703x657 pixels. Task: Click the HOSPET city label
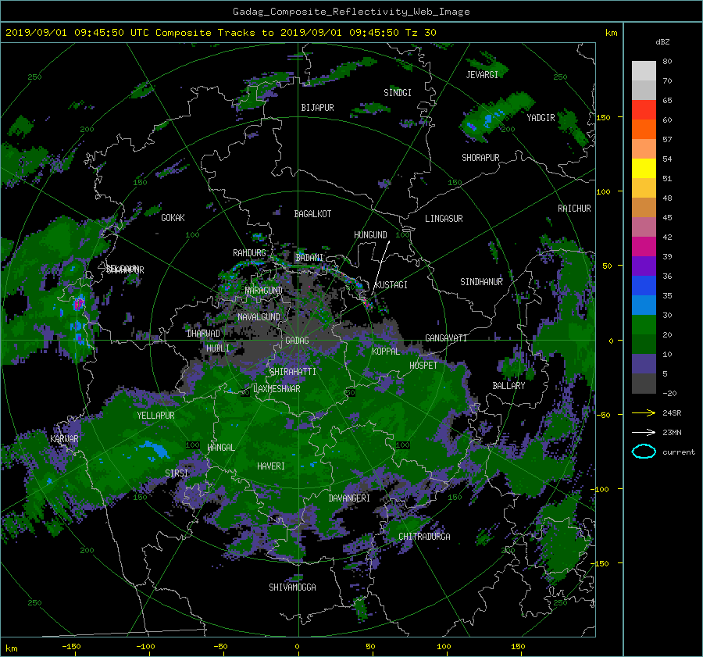point(423,366)
